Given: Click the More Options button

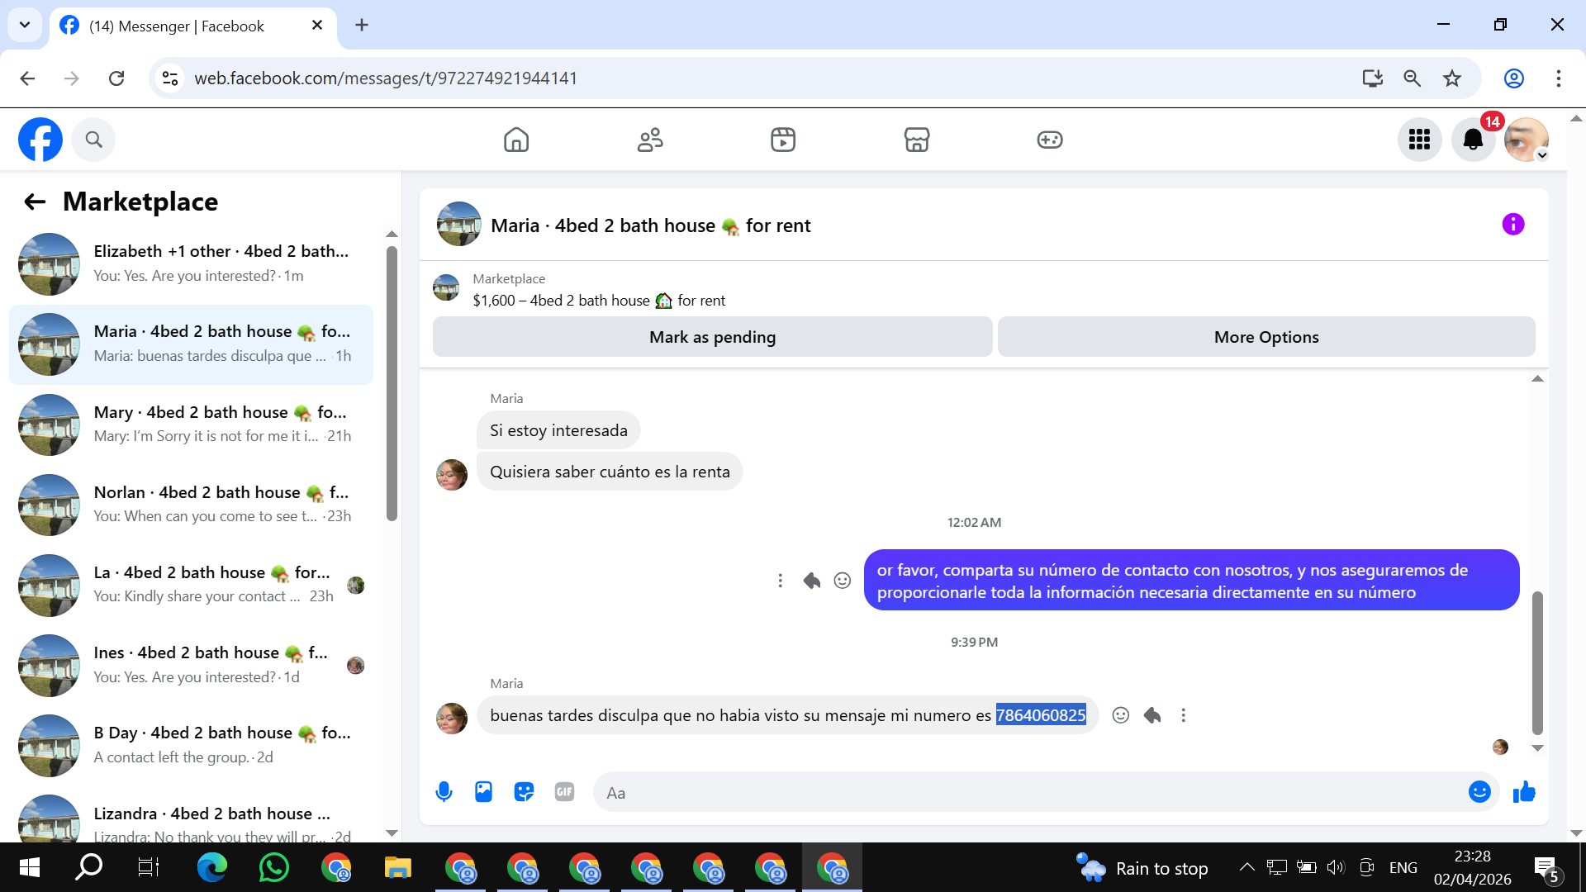Looking at the screenshot, I should click(1266, 337).
